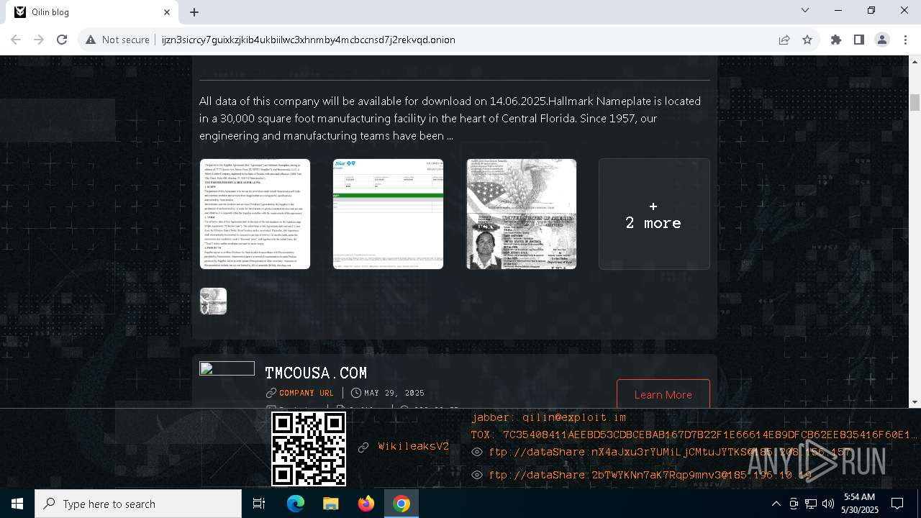Open the Windows Start menu
The image size is (921, 518).
click(17, 504)
